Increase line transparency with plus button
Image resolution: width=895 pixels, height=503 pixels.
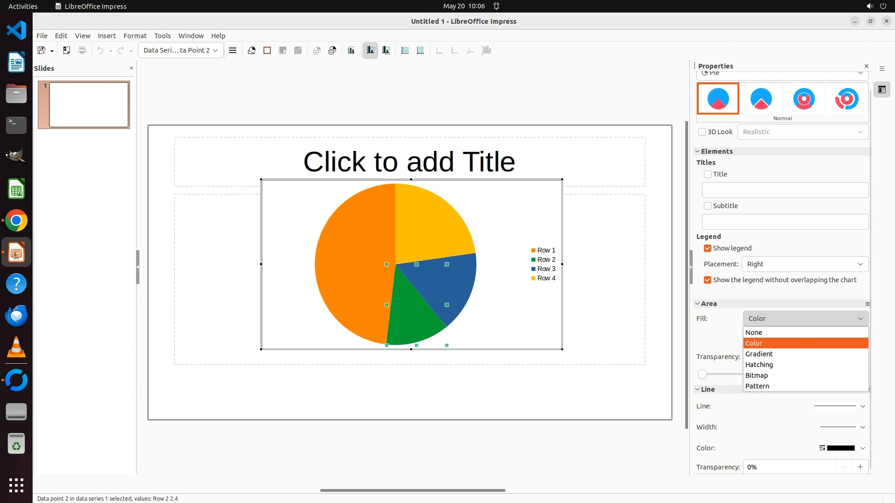[x=860, y=467]
